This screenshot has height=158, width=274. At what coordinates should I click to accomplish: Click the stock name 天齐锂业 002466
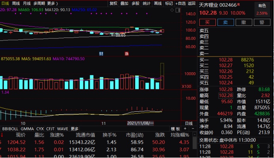click(x=218, y=5)
